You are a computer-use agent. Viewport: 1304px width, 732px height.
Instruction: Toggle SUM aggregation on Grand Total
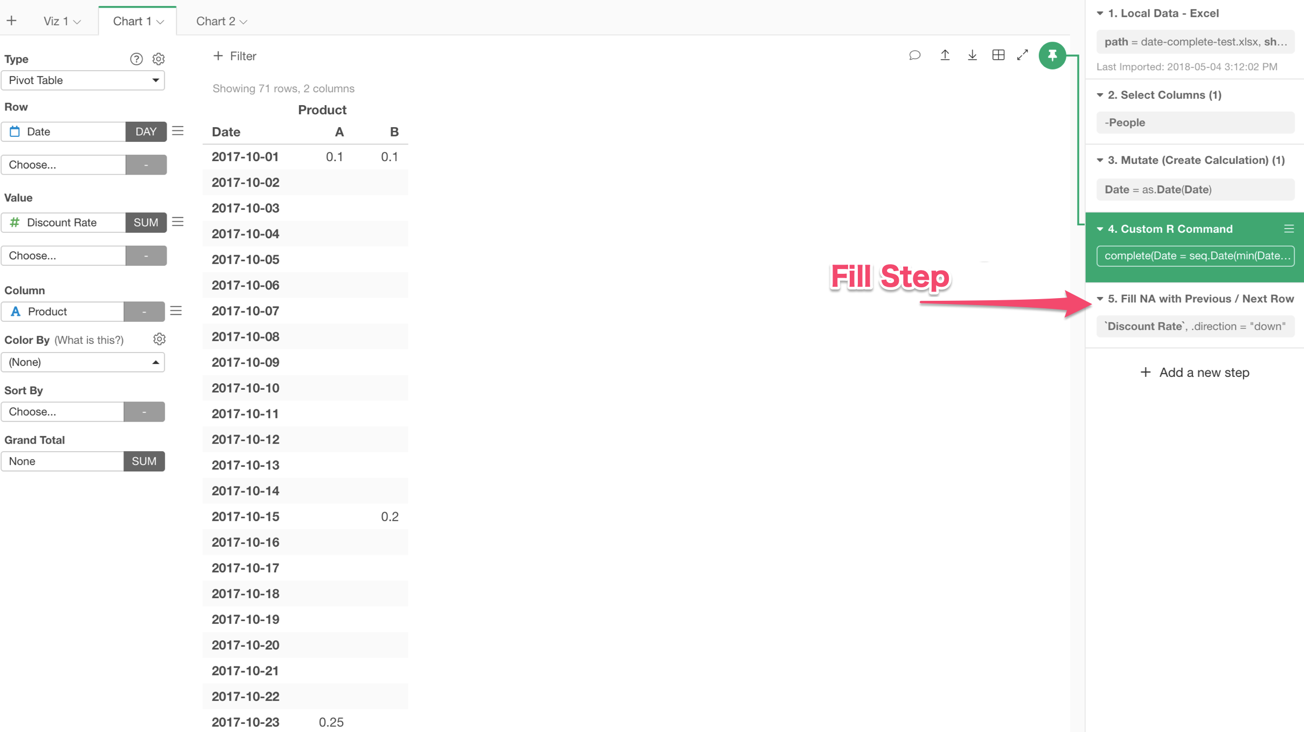143,460
